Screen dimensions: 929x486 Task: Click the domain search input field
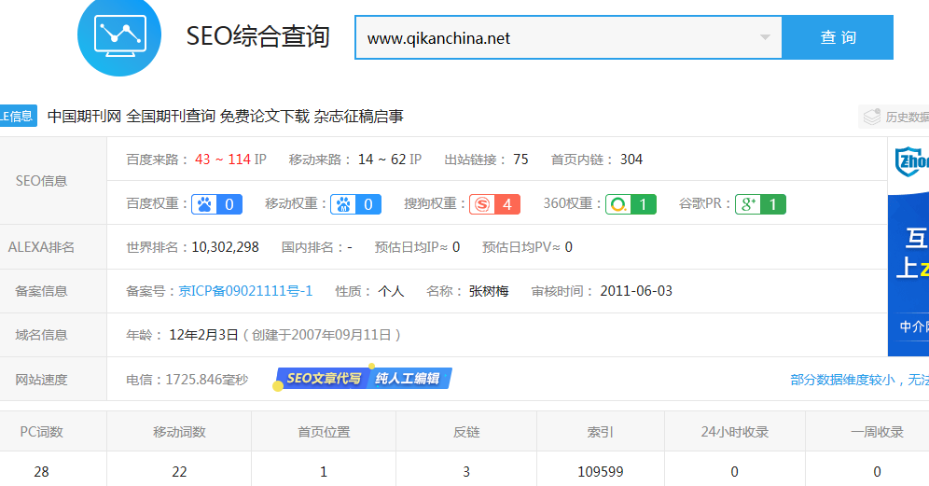[x=555, y=37]
